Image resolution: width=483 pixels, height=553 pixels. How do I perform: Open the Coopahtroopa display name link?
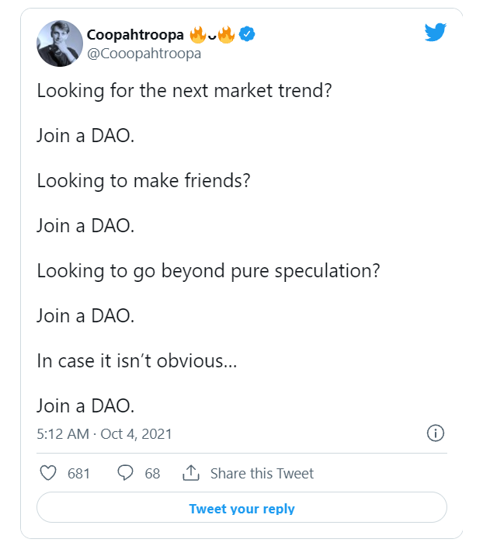pyautogui.click(x=135, y=34)
